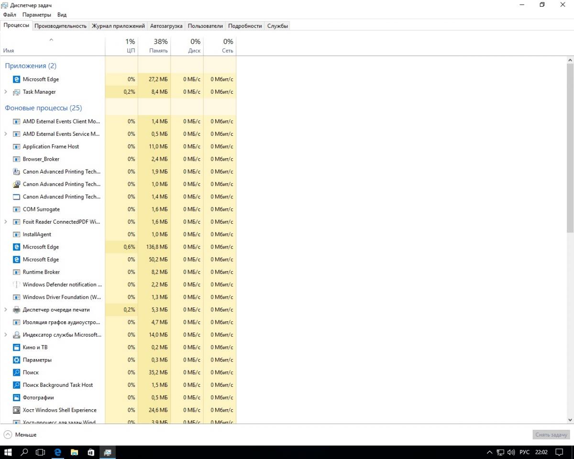Open the Вид menu
Image resolution: width=574 pixels, height=459 pixels.
pos(62,15)
